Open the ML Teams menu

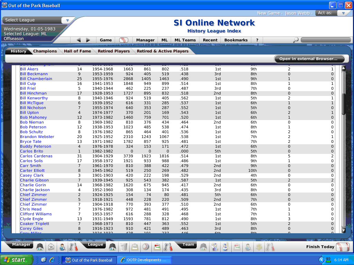(185, 40)
